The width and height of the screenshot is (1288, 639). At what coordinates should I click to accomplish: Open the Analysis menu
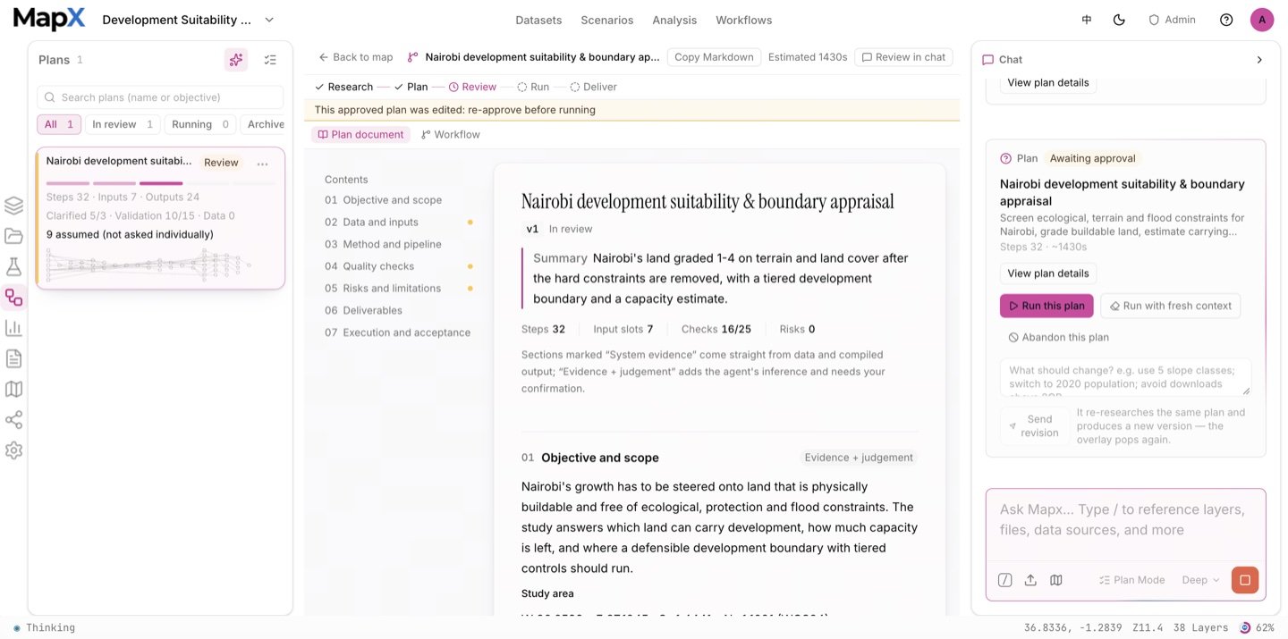click(x=674, y=20)
